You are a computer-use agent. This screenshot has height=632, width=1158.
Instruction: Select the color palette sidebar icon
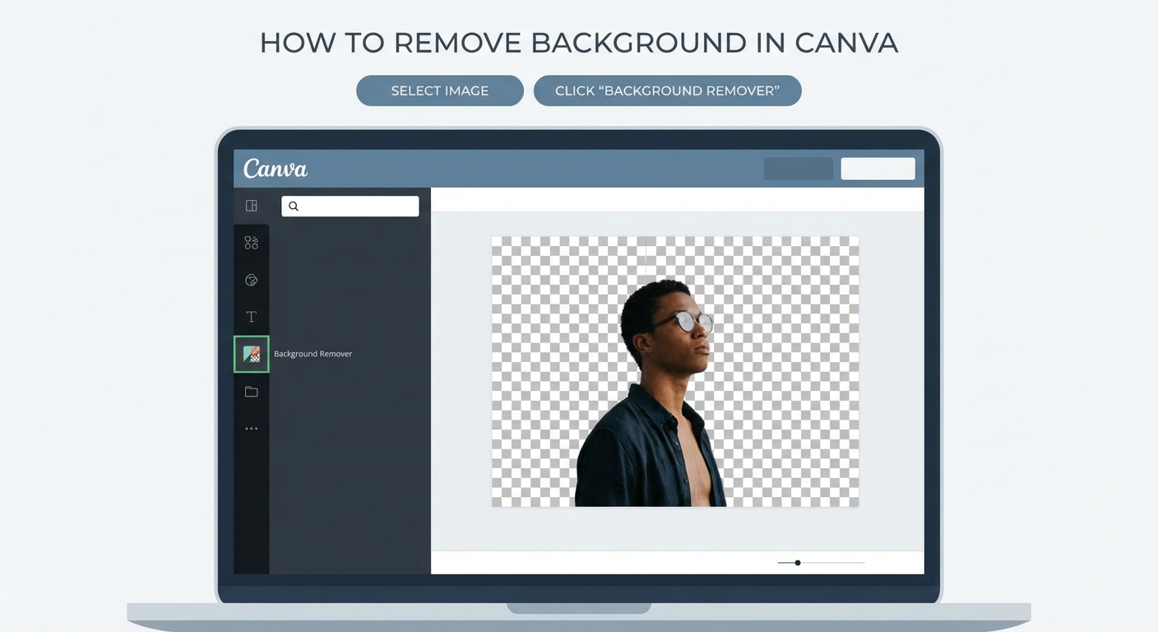(x=252, y=280)
